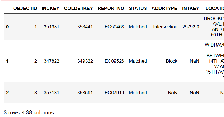Click report number EC67919 cell
224x117 pixels.
coord(114,93)
